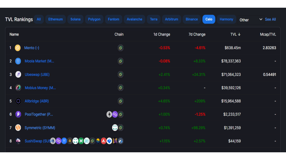
Task: Click the 2.83263 Mcap/TVL value
Action: pyautogui.click(x=269, y=48)
